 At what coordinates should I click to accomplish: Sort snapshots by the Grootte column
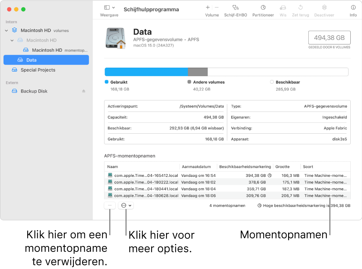[x=283, y=166]
